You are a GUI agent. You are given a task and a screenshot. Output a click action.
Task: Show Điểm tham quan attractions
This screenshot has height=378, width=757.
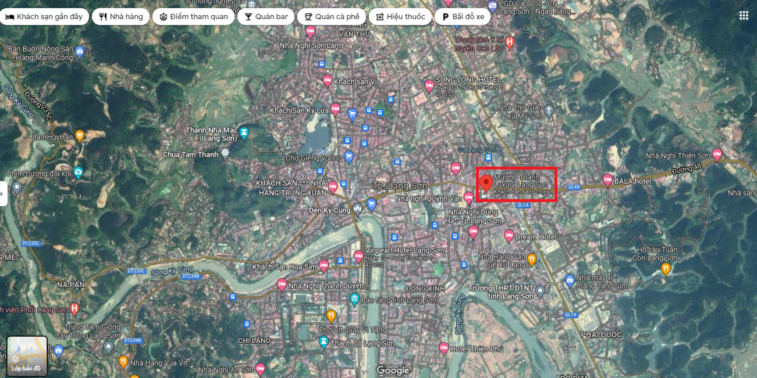pyautogui.click(x=194, y=16)
